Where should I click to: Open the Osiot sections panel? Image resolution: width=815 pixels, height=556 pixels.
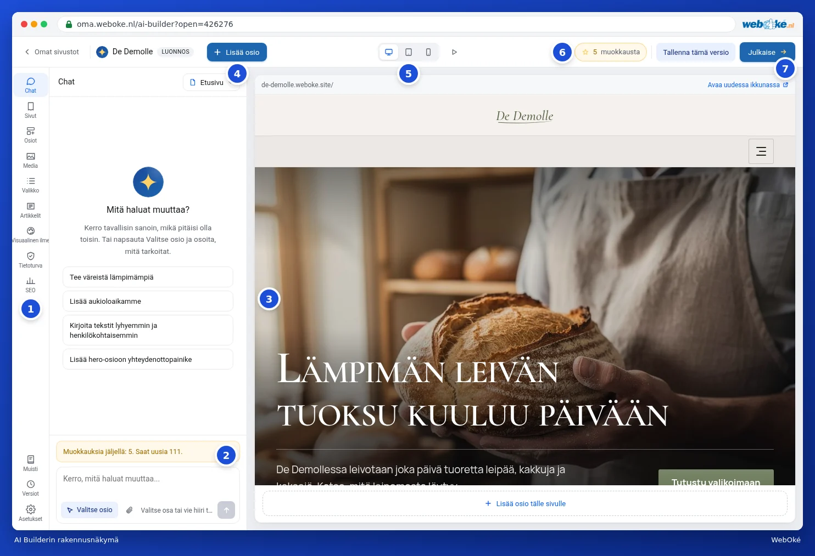[31, 135]
